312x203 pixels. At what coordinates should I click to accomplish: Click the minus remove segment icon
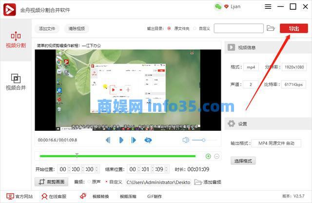pyautogui.click(x=217, y=156)
